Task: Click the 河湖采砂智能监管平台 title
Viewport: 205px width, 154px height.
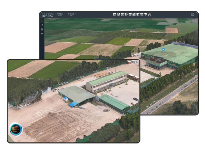Action: 132,15
